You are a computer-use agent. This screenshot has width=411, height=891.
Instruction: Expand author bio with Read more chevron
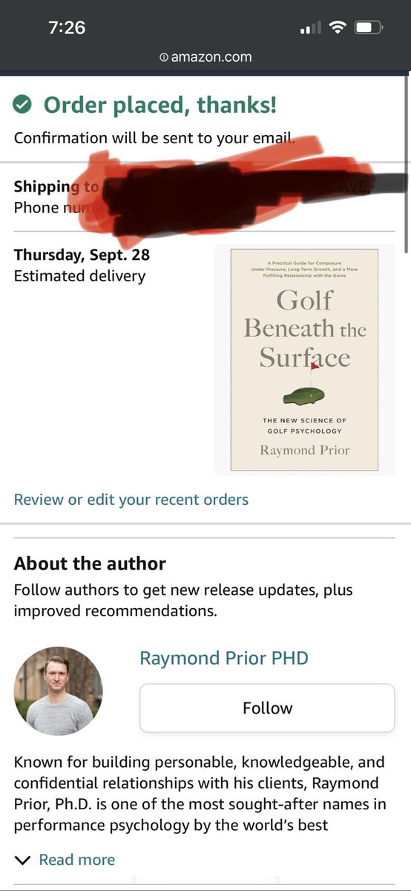coord(23,861)
